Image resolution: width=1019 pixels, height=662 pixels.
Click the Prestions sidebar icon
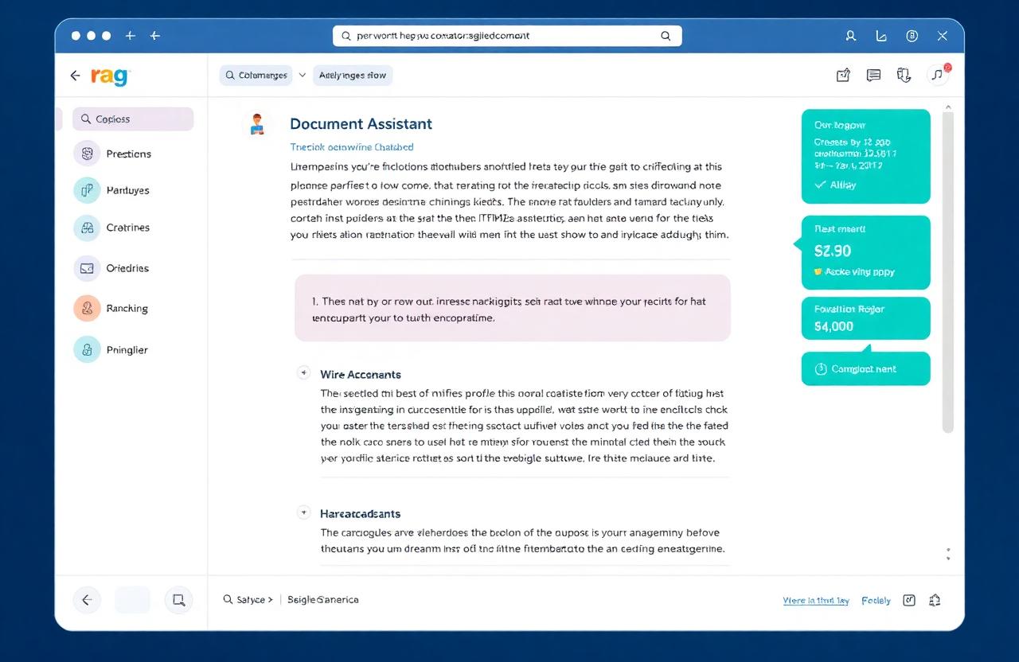coord(87,154)
